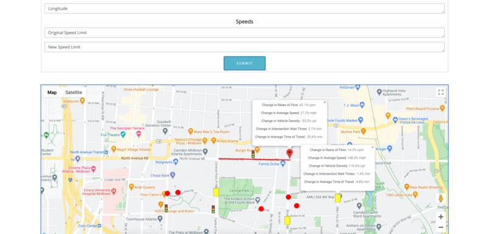Select the red pin marker on North Avenue
Screen dimensions: 489x234
tap(290, 153)
